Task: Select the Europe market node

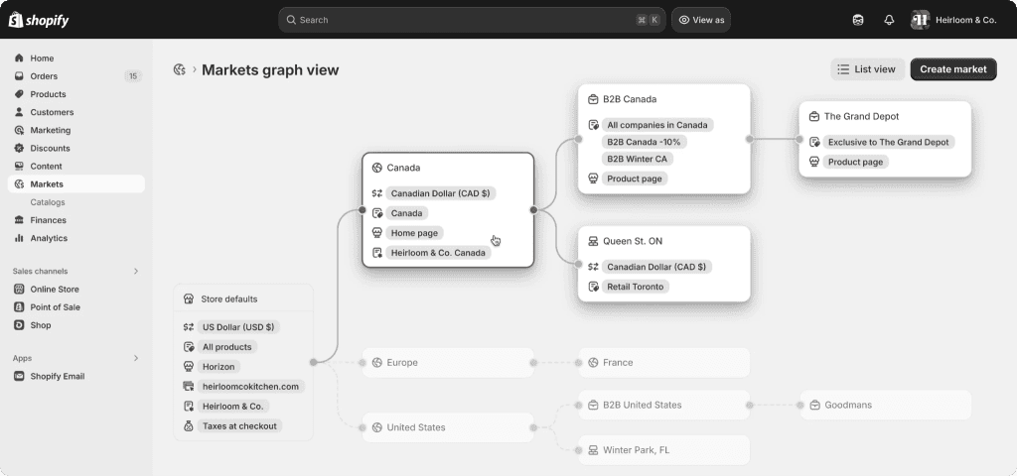Action: [x=448, y=363]
